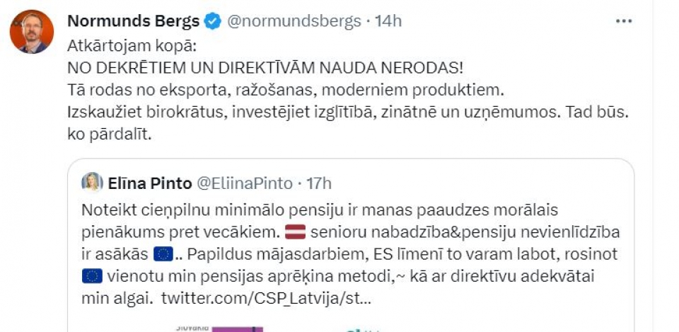This screenshot has height=332, width=679.
Task: Open the quoted tweet's purple chart image
Action: 221,328
